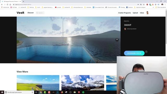
Task: Open the help question-mark icon beside Bookmark
Action: (x=146, y=52)
